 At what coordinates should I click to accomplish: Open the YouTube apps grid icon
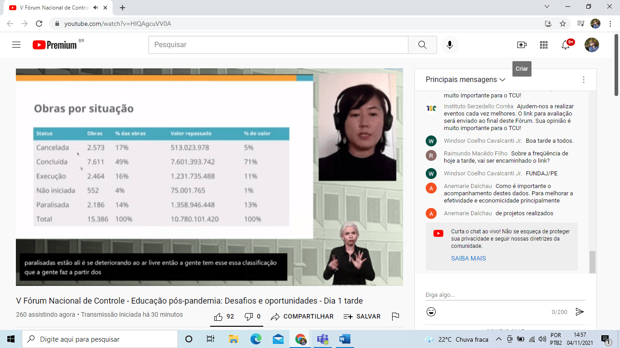click(543, 45)
